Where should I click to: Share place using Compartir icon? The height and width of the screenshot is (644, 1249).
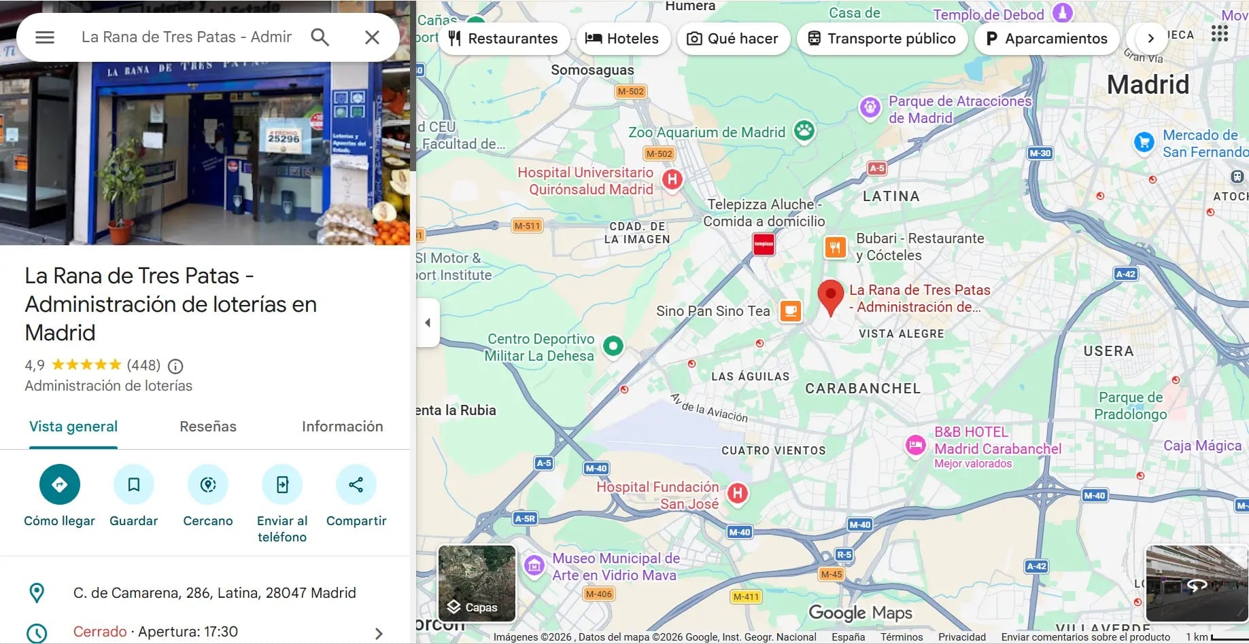click(x=356, y=484)
